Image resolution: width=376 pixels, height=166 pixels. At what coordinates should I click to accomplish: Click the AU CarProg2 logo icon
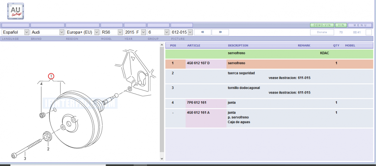click(15, 11)
